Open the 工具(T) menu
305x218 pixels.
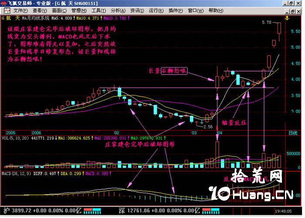pyautogui.click(x=98, y=10)
